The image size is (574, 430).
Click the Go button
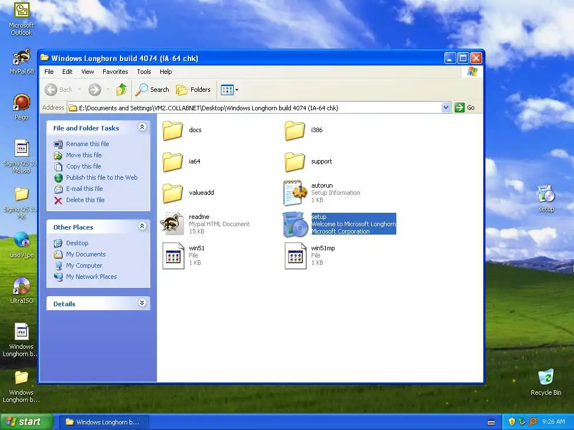point(465,107)
